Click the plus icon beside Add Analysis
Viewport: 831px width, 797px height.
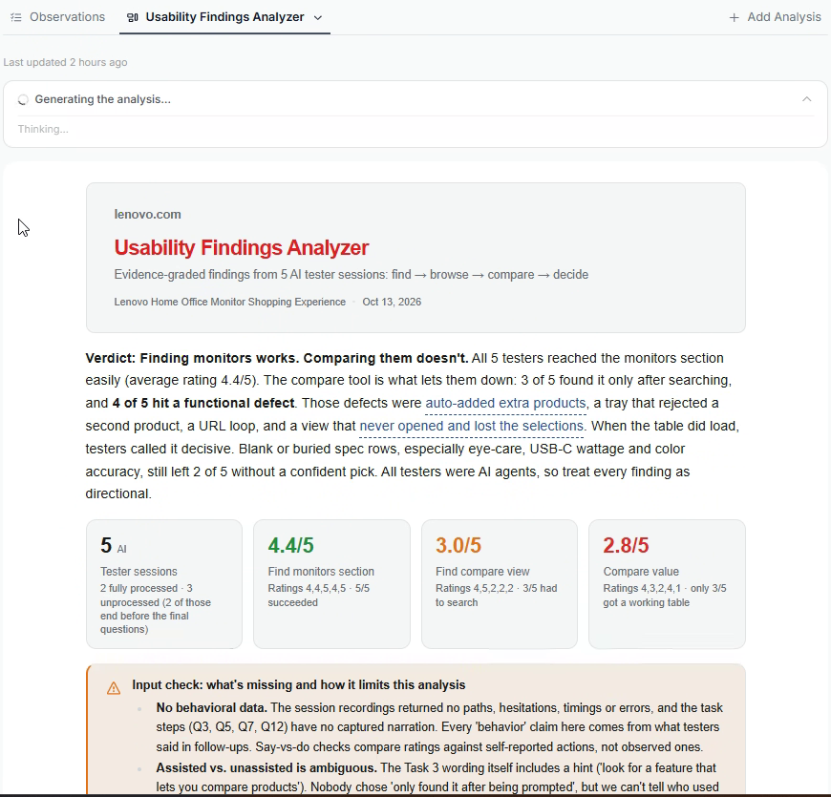point(734,17)
